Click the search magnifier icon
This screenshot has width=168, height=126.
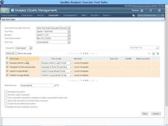pos(163,15)
